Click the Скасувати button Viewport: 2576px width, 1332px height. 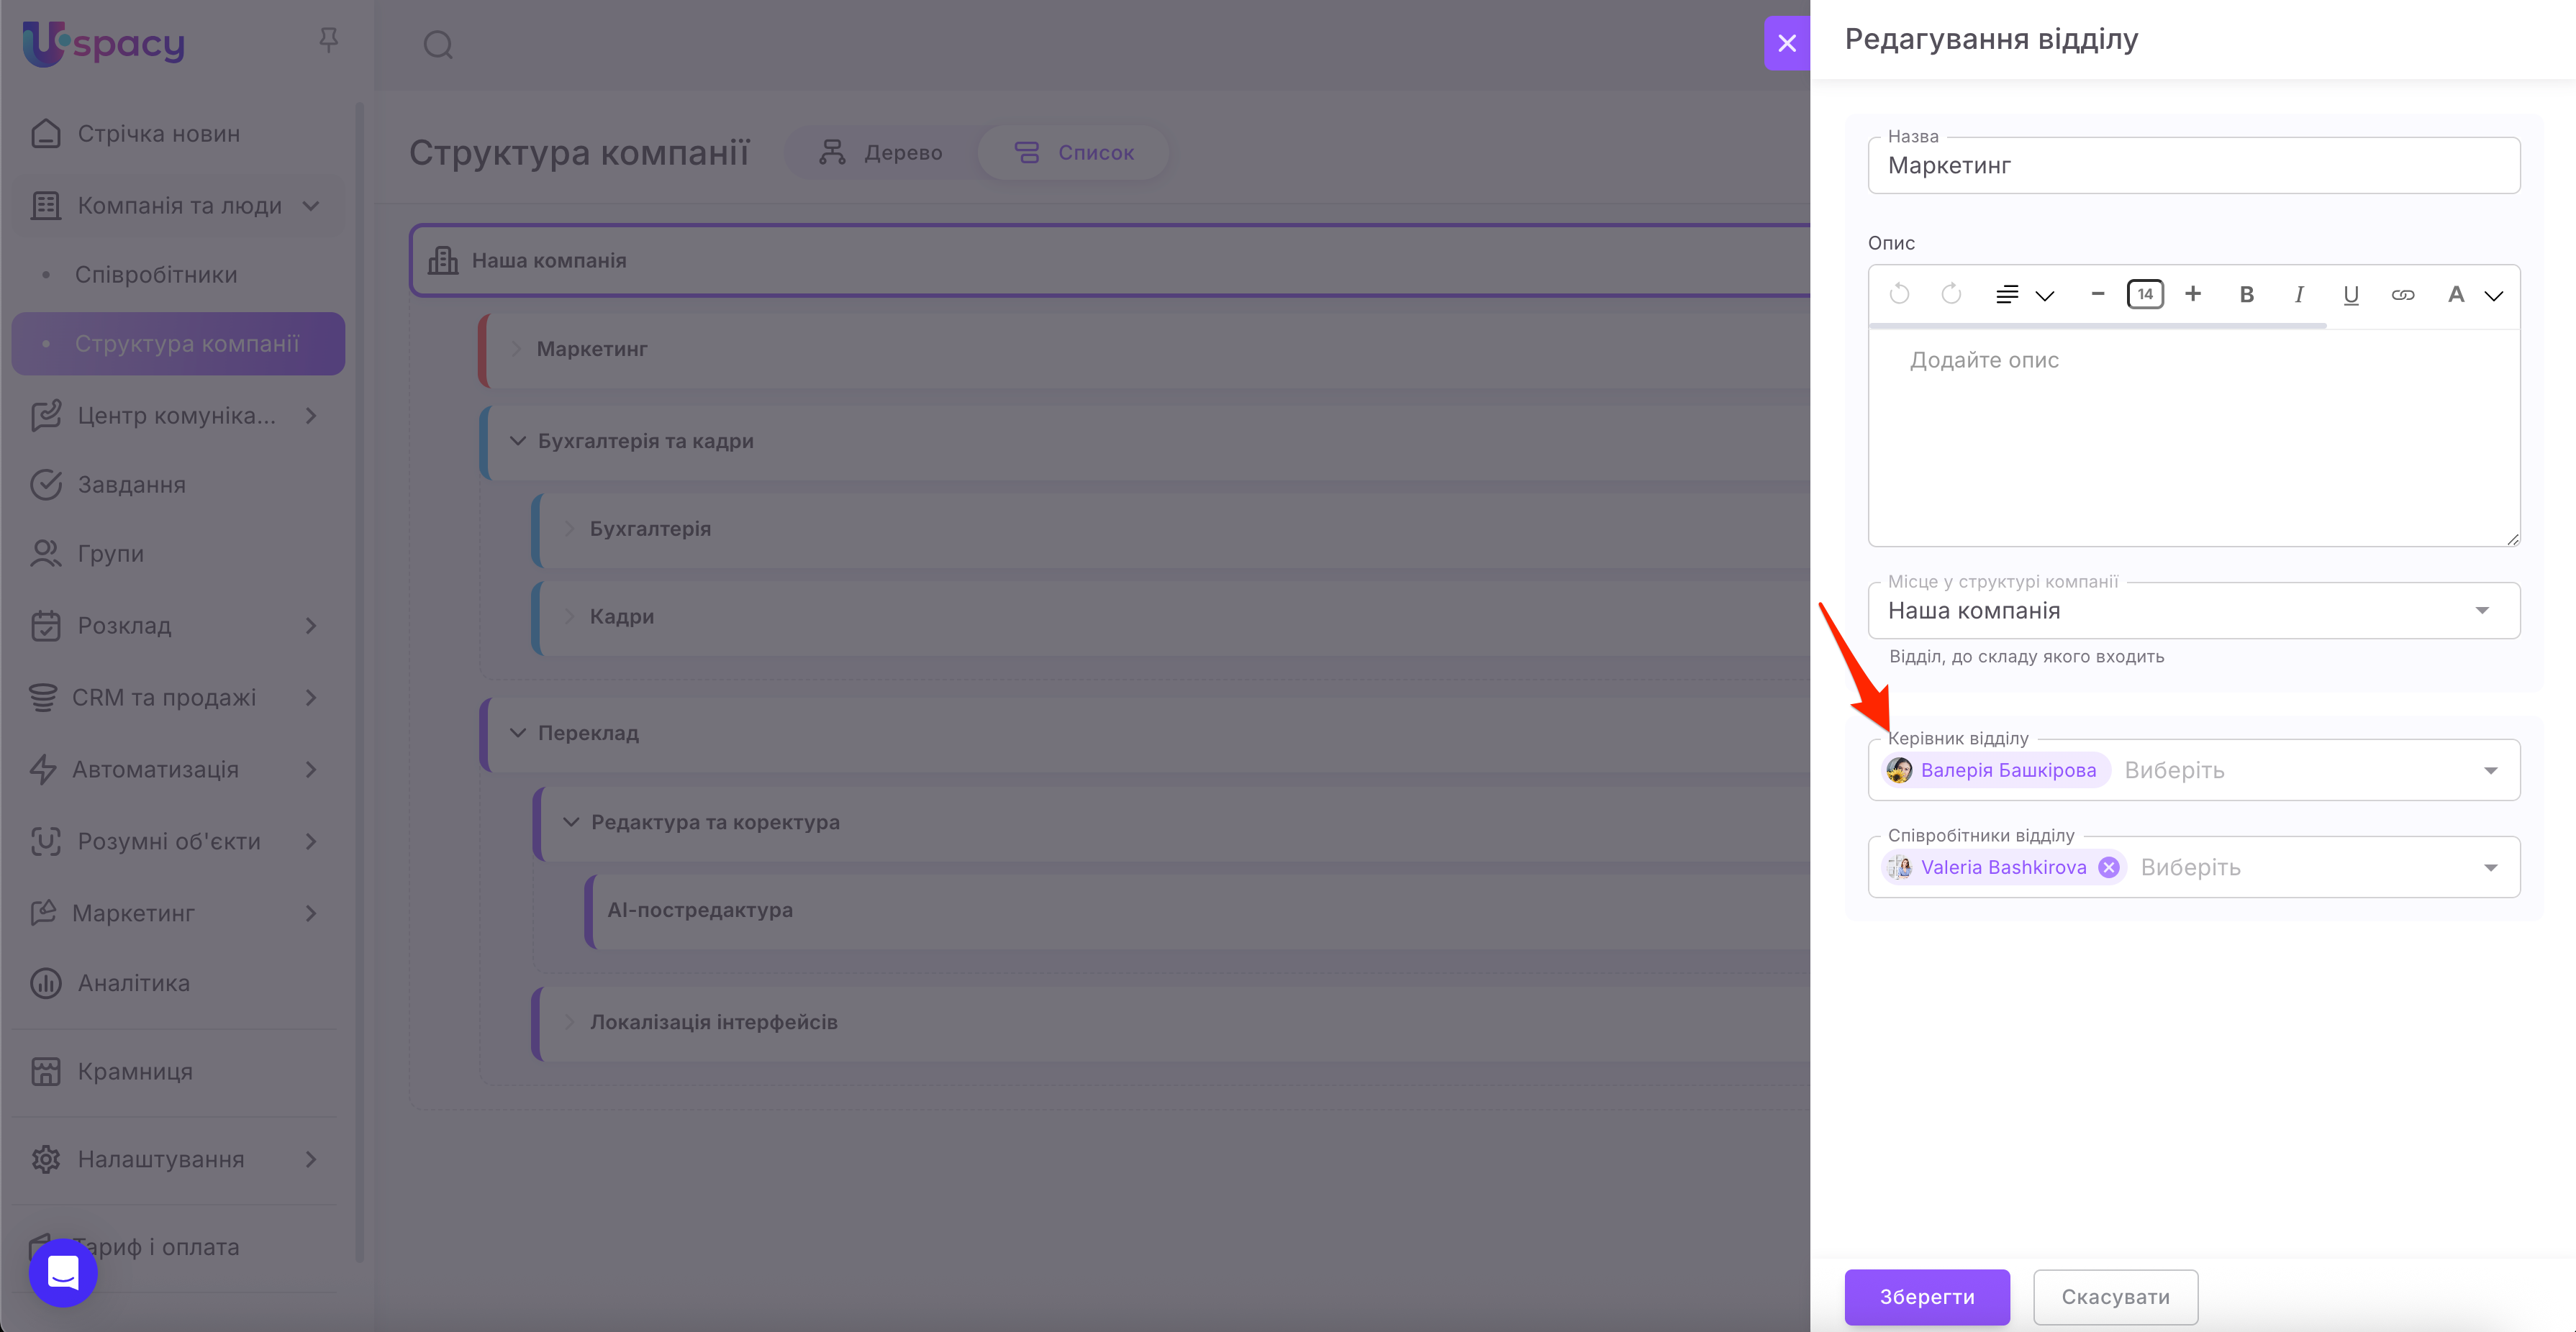[2115, 1297]
